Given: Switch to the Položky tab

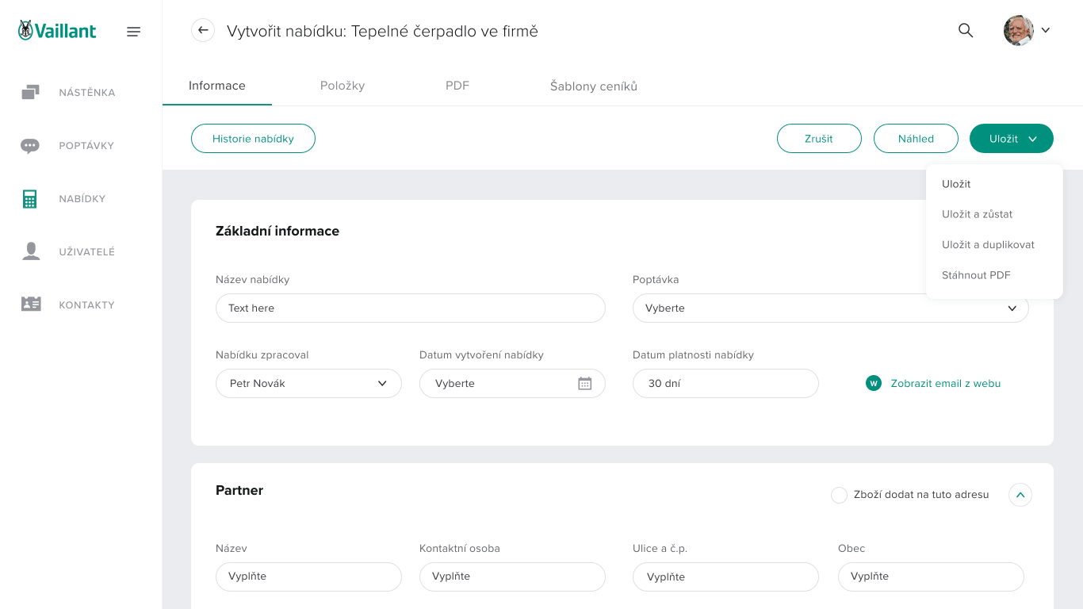Looking at the screenshot, I should point(343,86).
